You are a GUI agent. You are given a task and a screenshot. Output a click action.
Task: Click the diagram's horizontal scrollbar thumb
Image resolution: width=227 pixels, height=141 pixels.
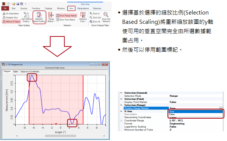(x=61, y=136)
